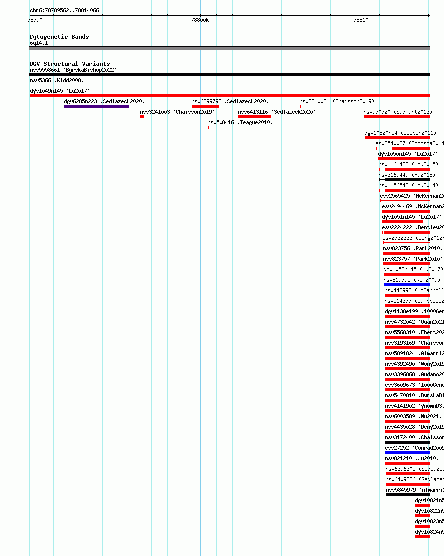Click nsv5568310 Ebert label

pos(414,333)
